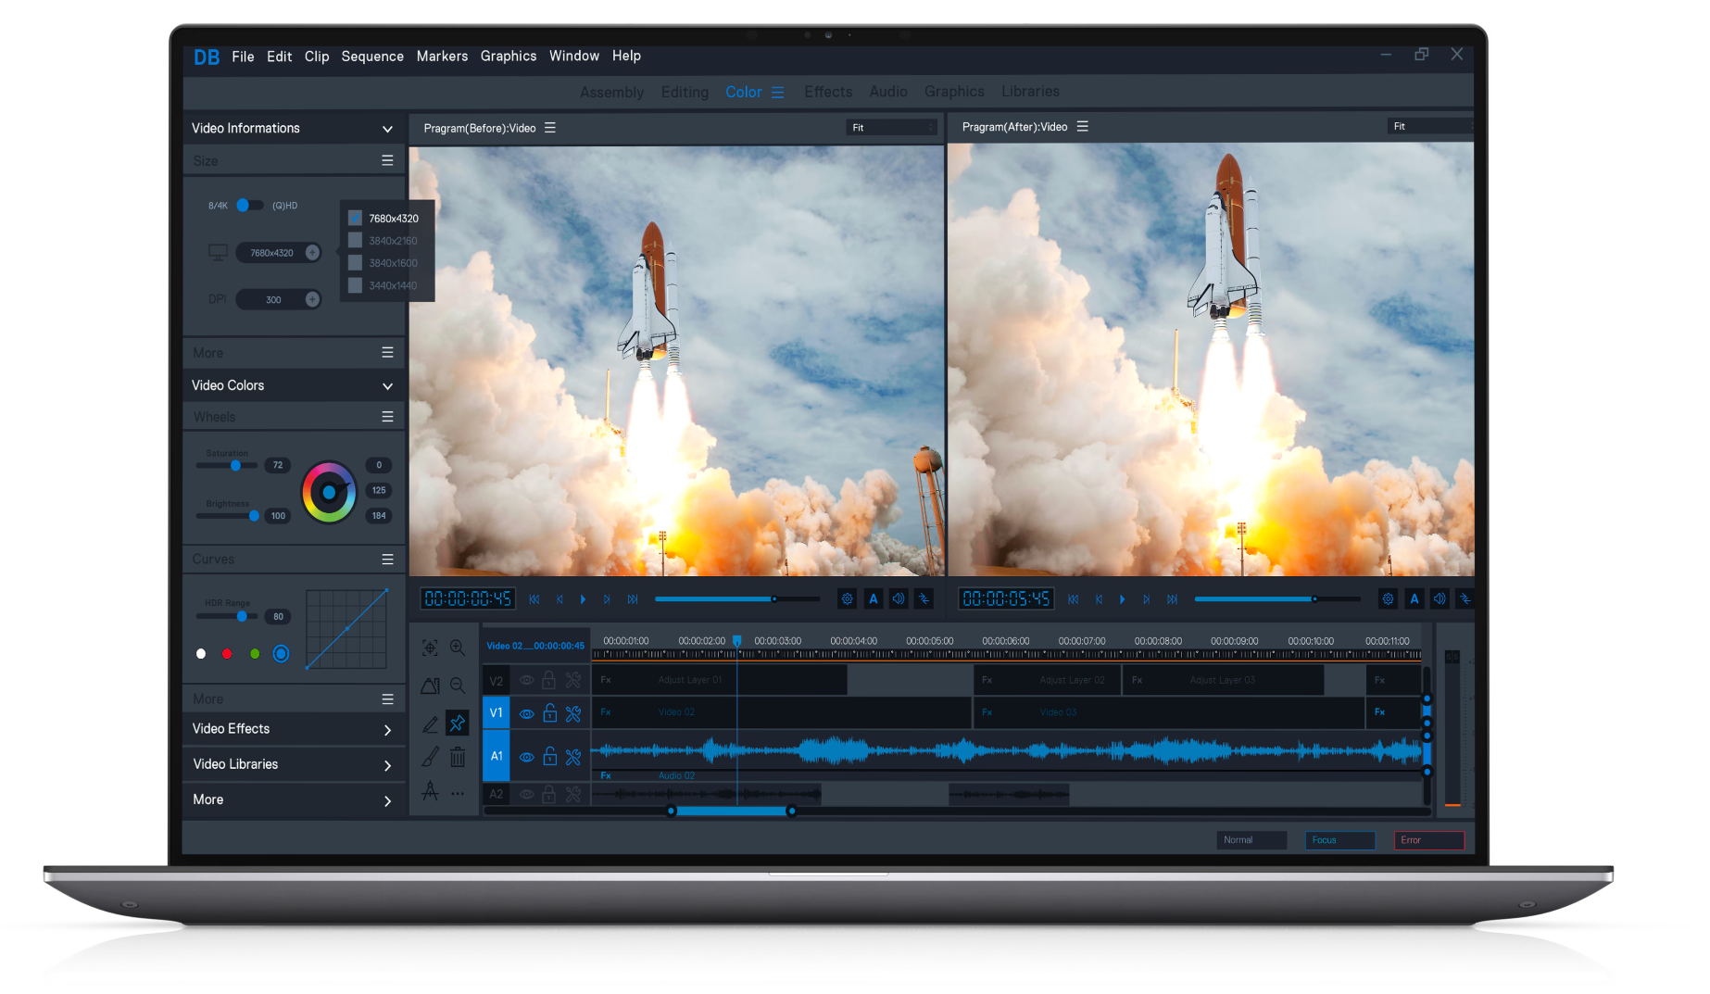Select the red curve channel dot
This screenshot has height=994, width=1710.
pyautogui.click(x=227, y=654)
